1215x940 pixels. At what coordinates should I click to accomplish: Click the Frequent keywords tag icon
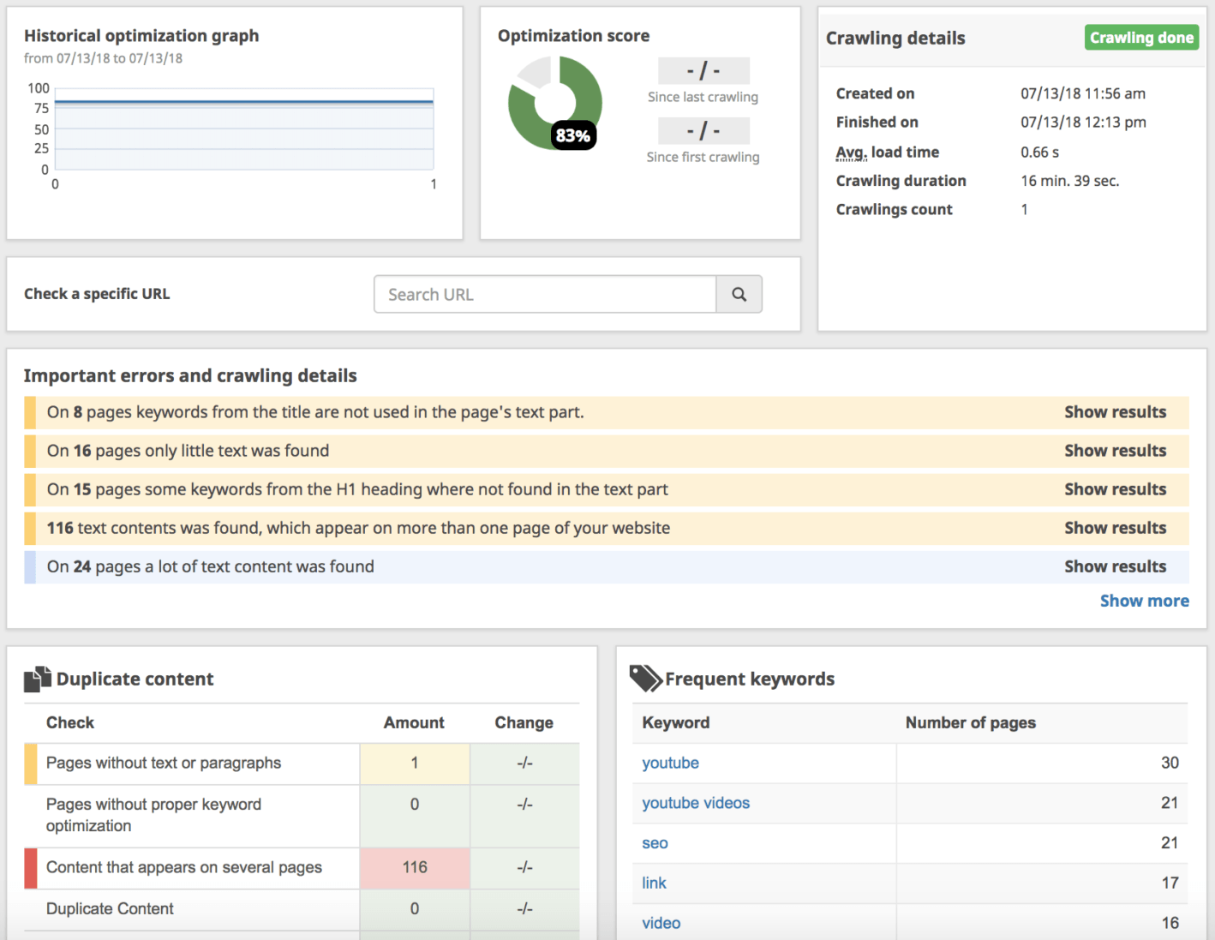(645, 679)
